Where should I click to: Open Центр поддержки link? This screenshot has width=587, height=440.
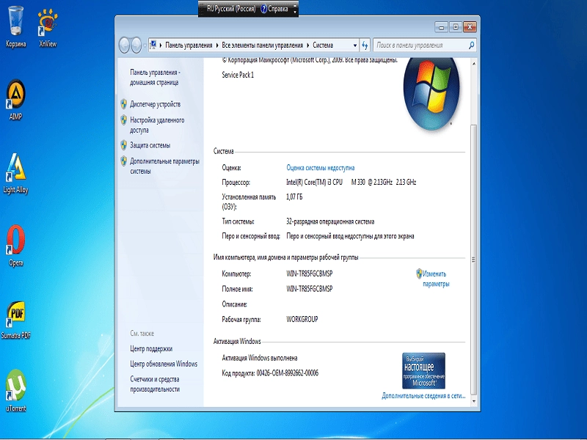point(151,349)
